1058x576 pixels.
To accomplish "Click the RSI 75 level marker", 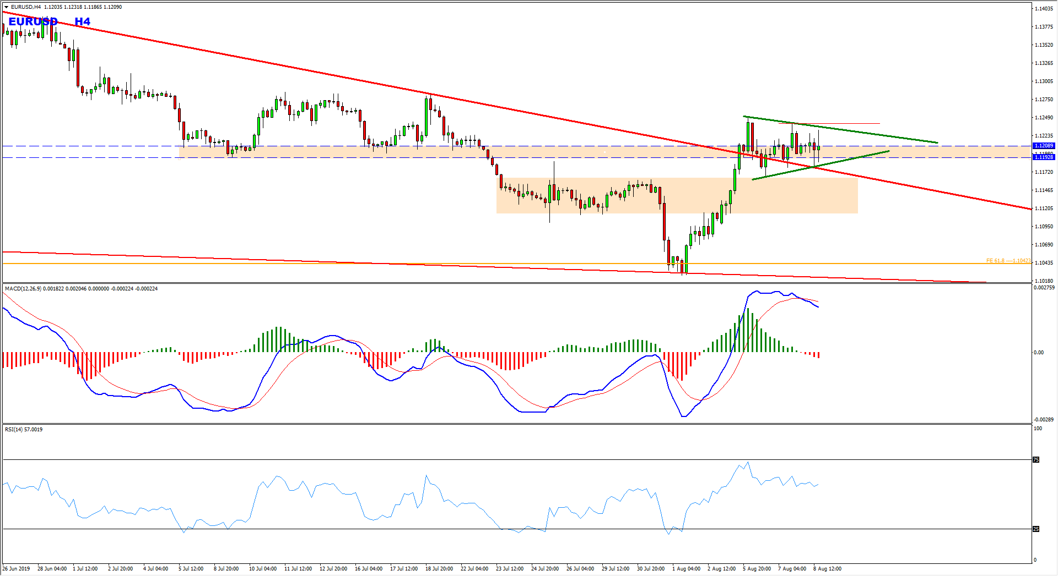I will (x=1036, y=460).
